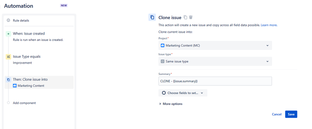Click Add component in rule chain
The image size is (312, 129).
pos(24,103)
